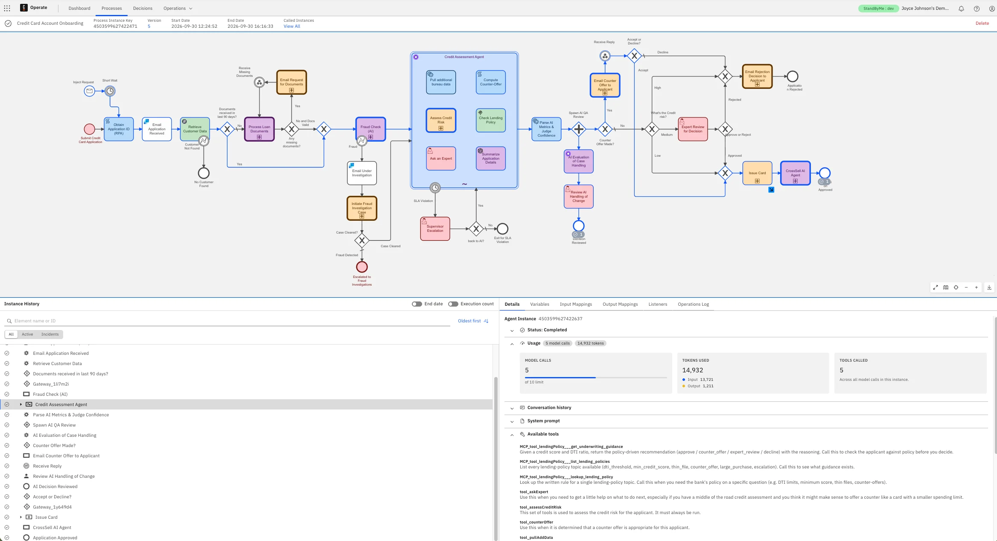This screenshot has height=541, width=997.
Task: Go to the Decisions nav item
Action: [x=143, y=8]
